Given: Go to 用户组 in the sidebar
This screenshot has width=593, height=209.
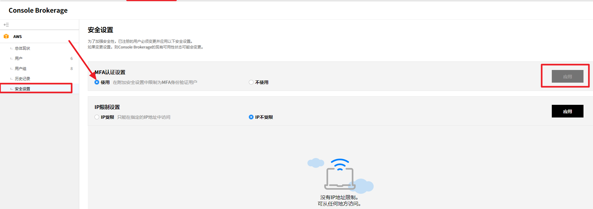Looking at the screenshot, I should tap(21, 69).
